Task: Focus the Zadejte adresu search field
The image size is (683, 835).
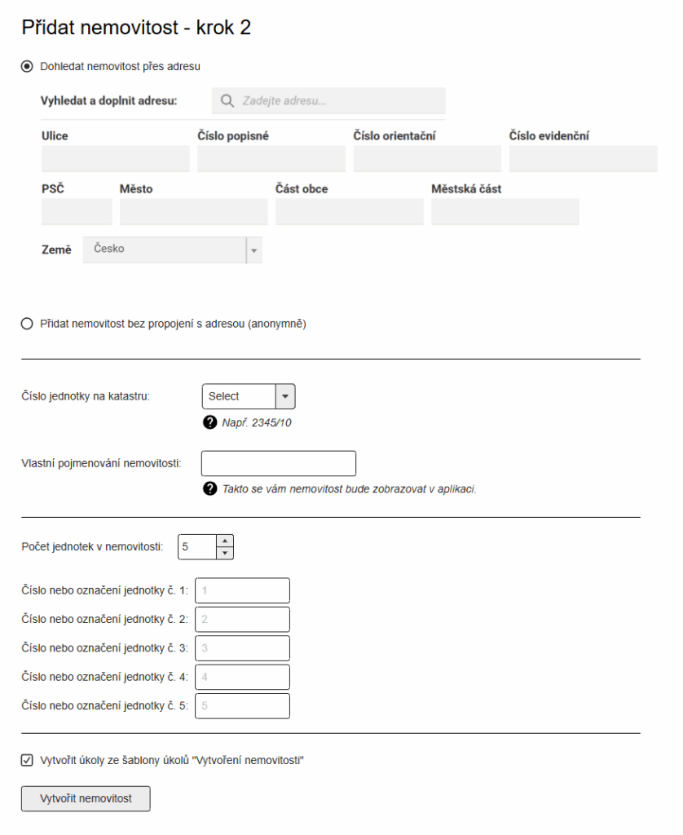Action: click(x=328, y=100)
